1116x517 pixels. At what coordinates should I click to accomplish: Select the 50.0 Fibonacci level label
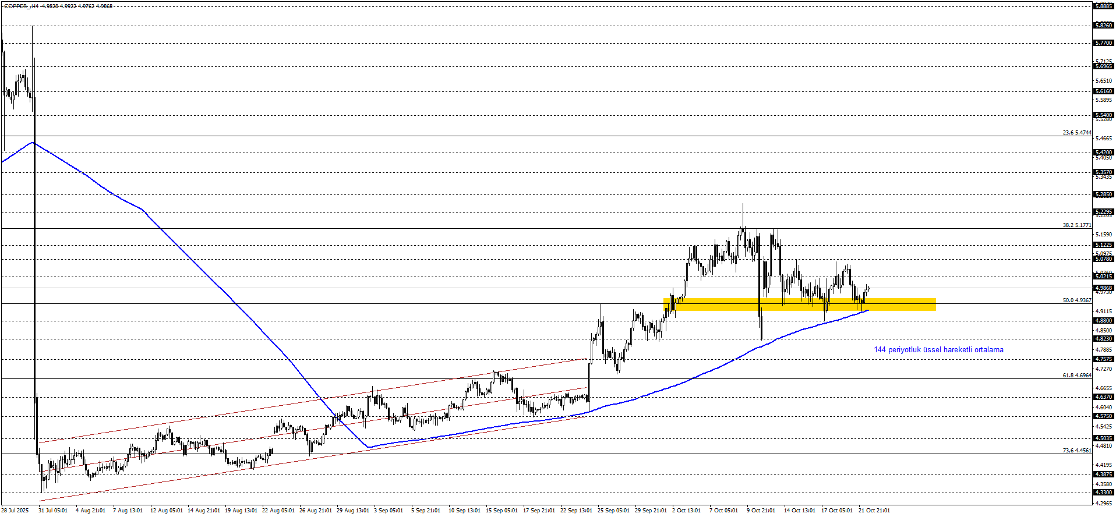pyautogui.click(x=1076, y=300)
